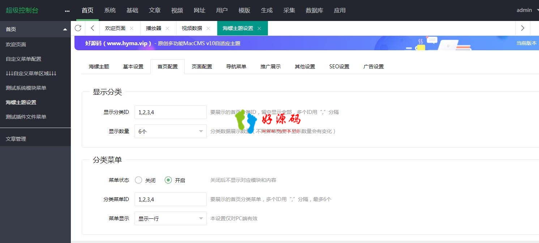Select the 首页配置 tab
Image resolution: width=539 pixels, height=243 pixels.
168,67
